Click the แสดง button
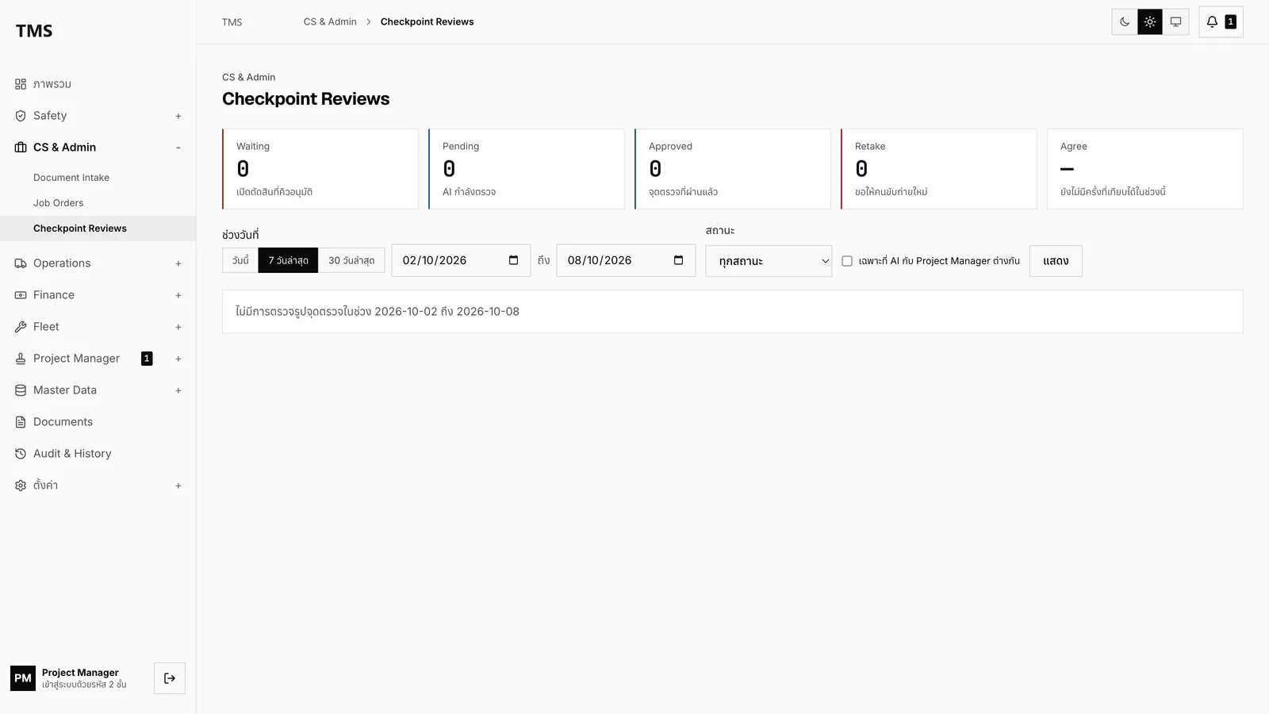The height and width of the screenshot is (714, 1269). pos(1056,261)
